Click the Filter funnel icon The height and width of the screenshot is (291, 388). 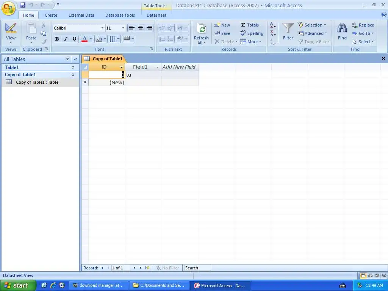[288, 28]
